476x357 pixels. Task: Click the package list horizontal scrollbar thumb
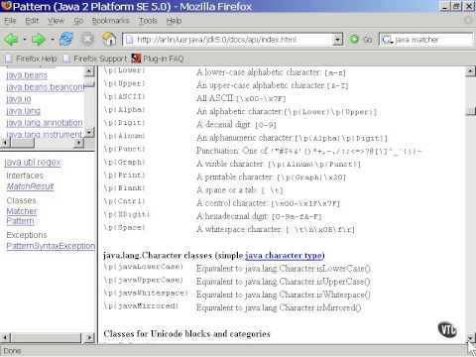click(x=22, y=143)
